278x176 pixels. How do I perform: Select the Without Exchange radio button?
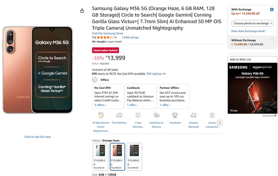pos(272,40)
